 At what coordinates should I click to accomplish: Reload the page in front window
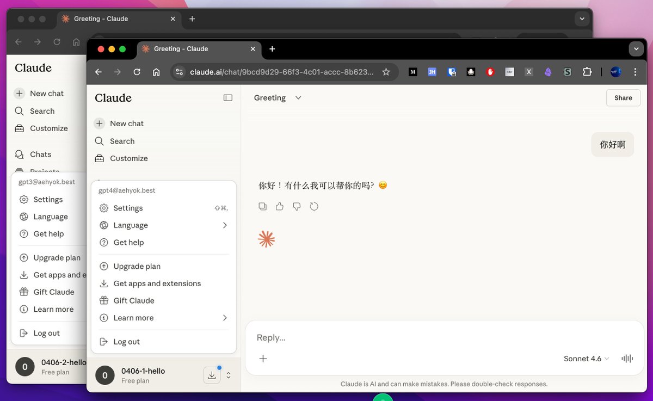coord(137,72)
